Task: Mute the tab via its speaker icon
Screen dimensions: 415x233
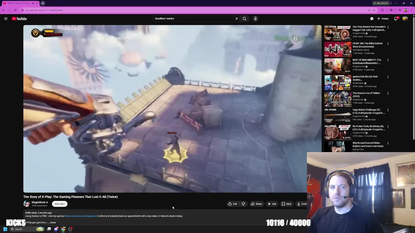Action: 33,3
